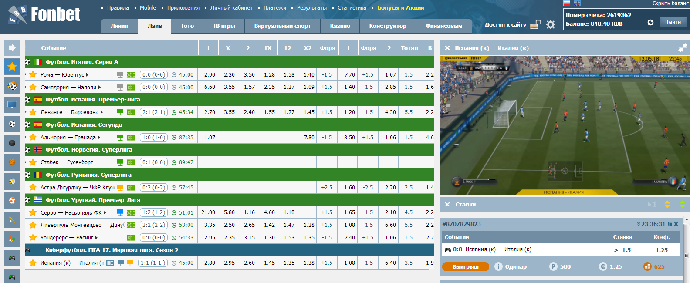Open the Казино tab
690x283 pixels.
coord(340,26)
